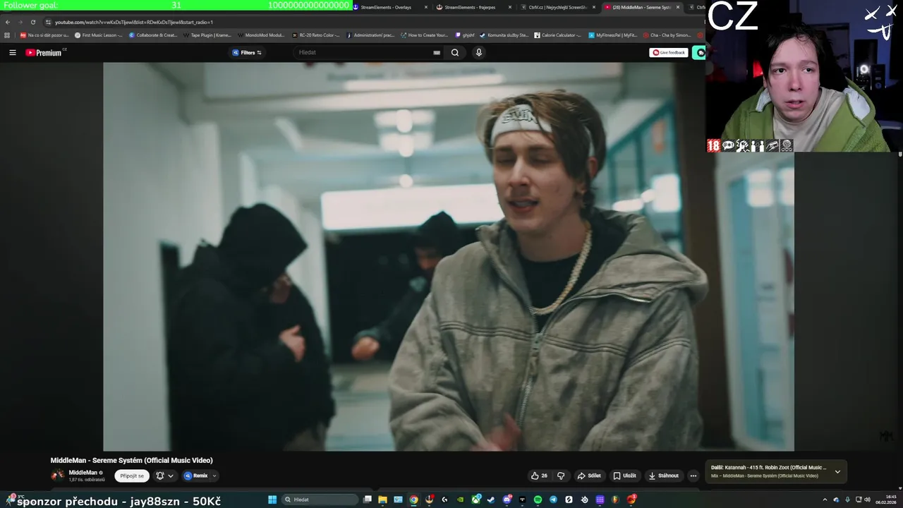Reload the page with refresh icon

click(x=32, y=22)
